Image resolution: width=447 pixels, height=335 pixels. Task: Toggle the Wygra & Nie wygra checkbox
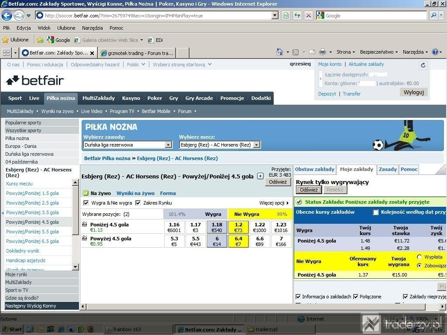[86, 203]
